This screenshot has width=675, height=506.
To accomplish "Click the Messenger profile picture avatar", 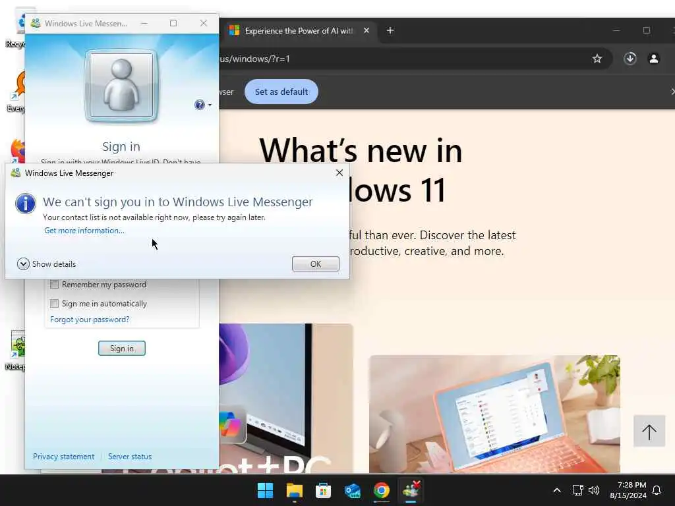I will tap(121, 85).
